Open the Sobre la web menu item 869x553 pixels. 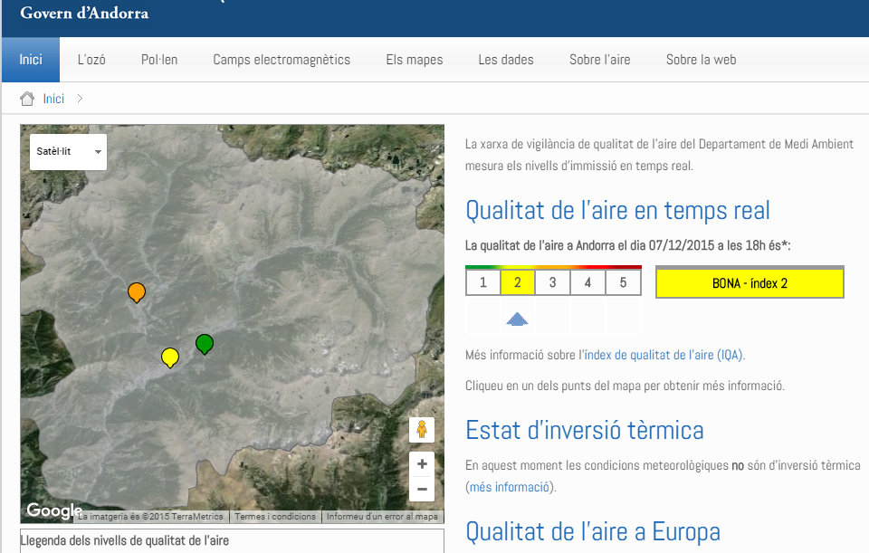tap(701, 60)
